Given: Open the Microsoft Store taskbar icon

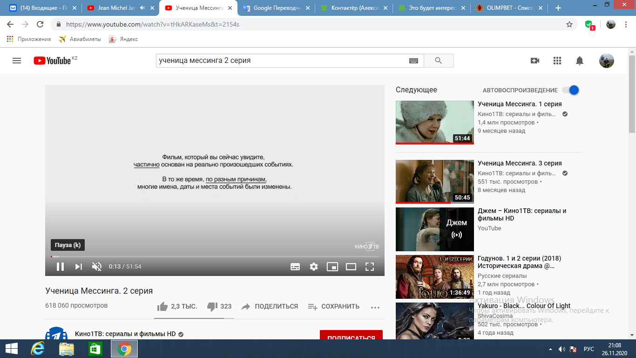Looking at the screenshot, I should [95, 349].
